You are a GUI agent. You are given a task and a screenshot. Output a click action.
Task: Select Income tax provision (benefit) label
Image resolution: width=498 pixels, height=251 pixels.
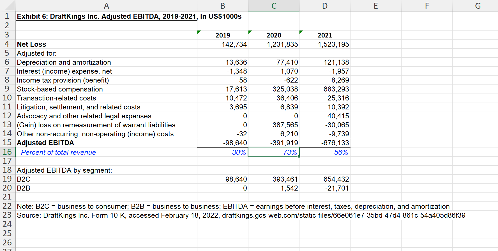[106, 80]
